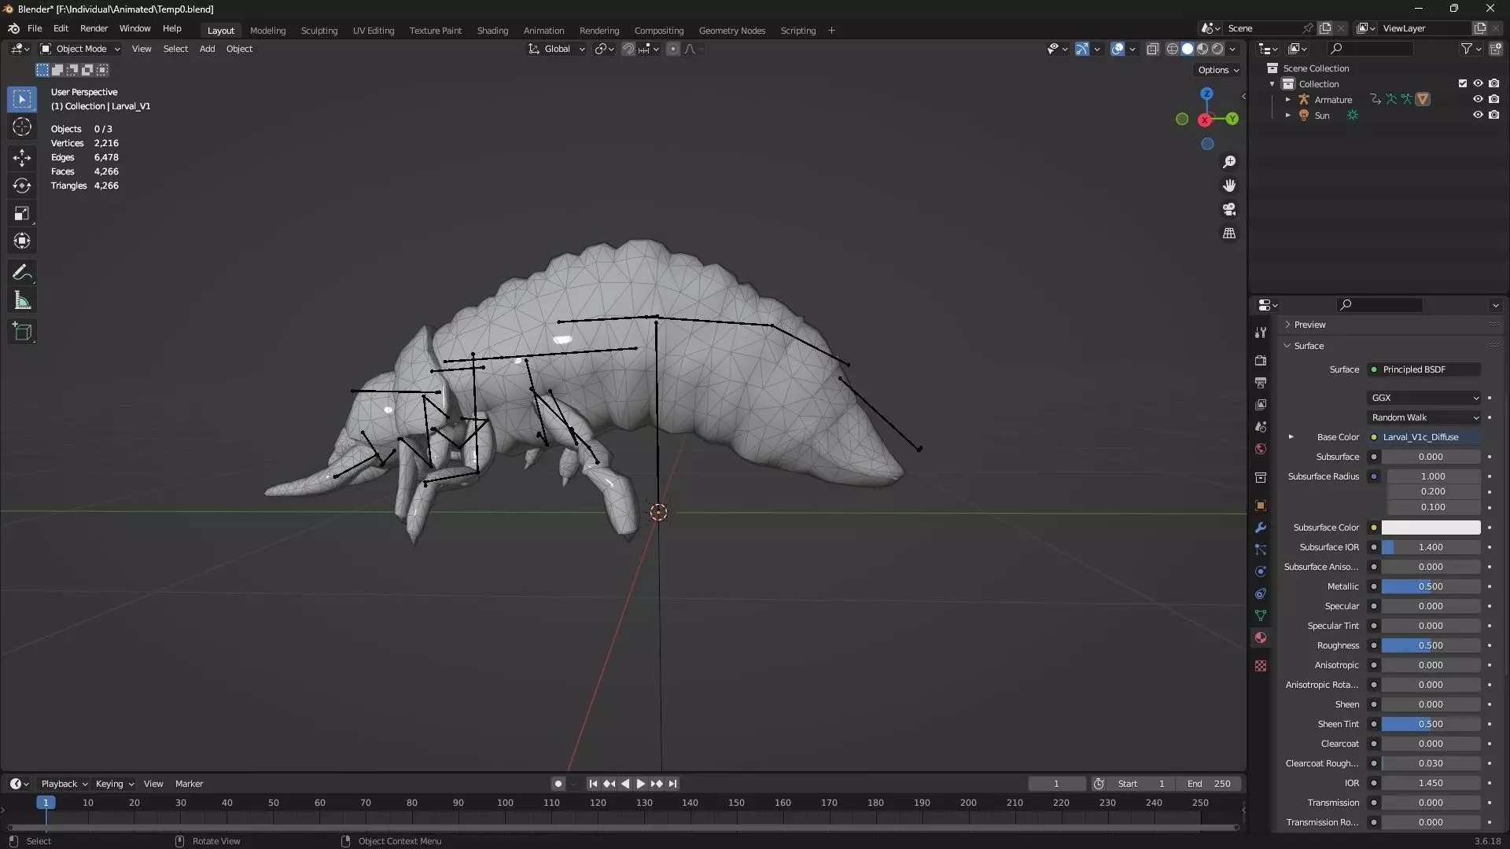1510x849 pixels.
Task: Expand the Armature tree item
Action: point(1287,100)
